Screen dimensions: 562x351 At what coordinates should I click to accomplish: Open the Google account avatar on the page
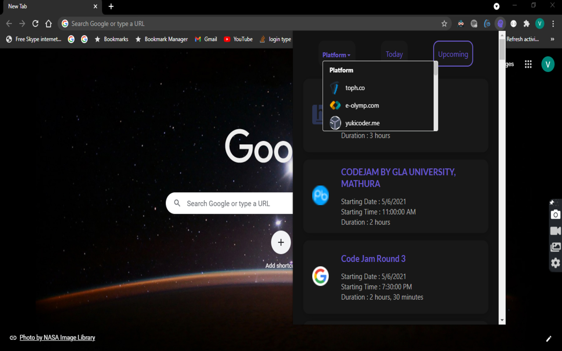[548, 64]
